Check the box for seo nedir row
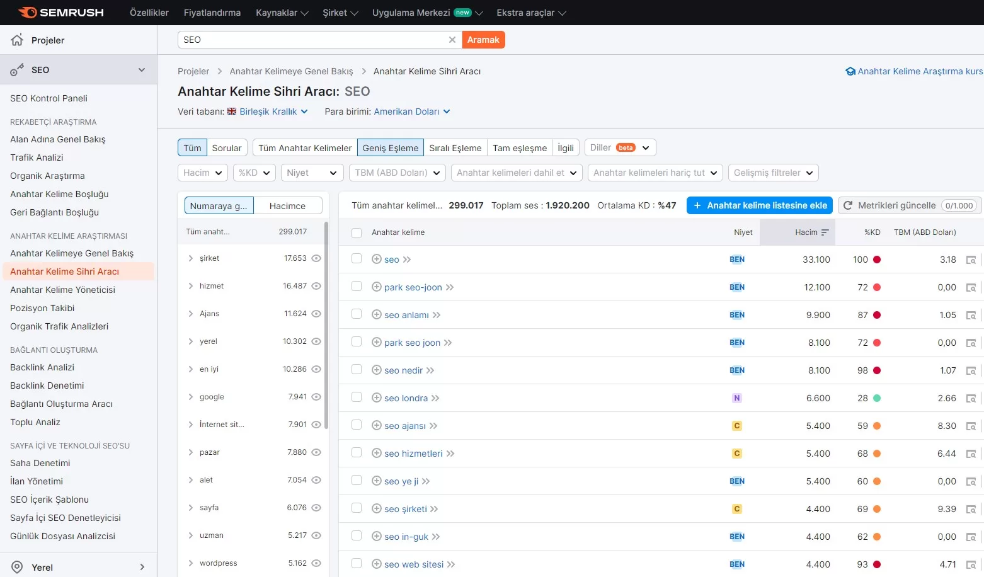 357,369
